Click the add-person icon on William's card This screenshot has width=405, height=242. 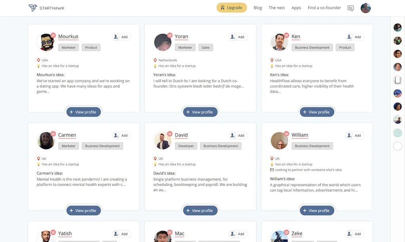coord(350,135)
